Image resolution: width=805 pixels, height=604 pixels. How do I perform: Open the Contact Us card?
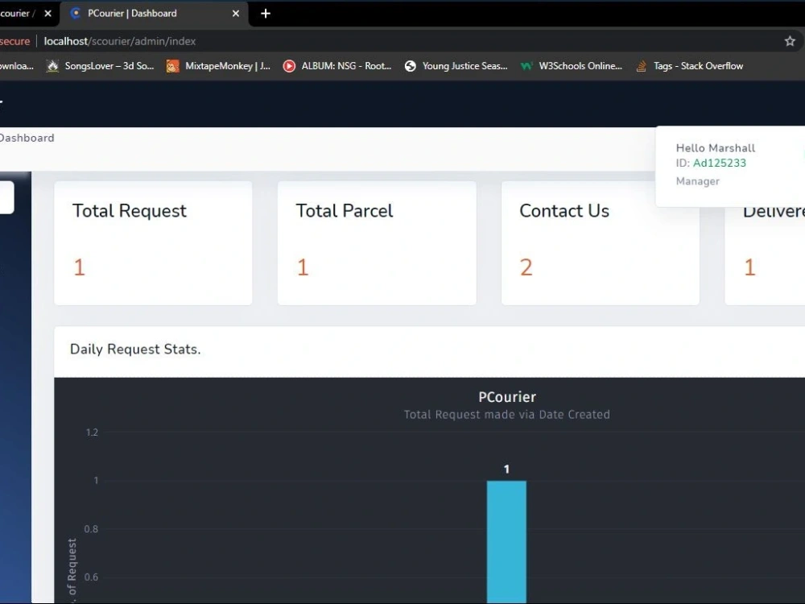(601, 243)
